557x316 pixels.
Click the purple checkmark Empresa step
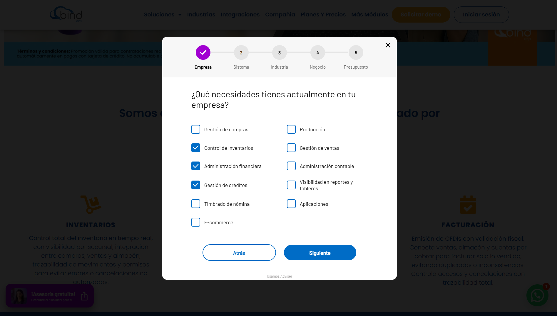tap(203, 52)
